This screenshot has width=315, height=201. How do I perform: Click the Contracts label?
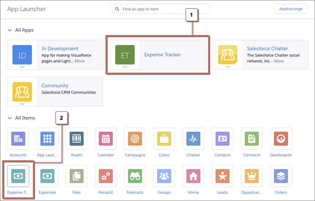click(252, 155)
